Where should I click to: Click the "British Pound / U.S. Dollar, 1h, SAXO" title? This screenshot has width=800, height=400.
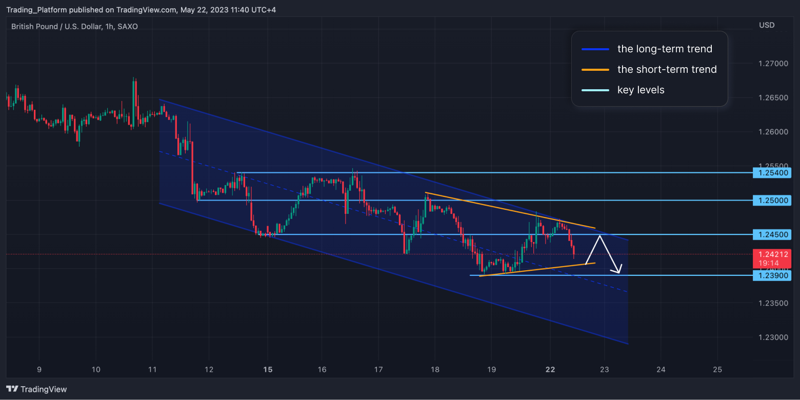coord(74,26)
